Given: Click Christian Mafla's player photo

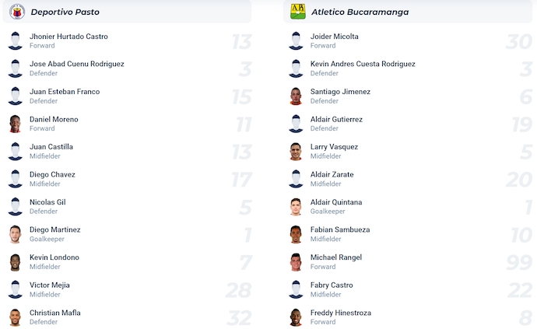Looking at the screenshot, I should [x=16, y=317].
